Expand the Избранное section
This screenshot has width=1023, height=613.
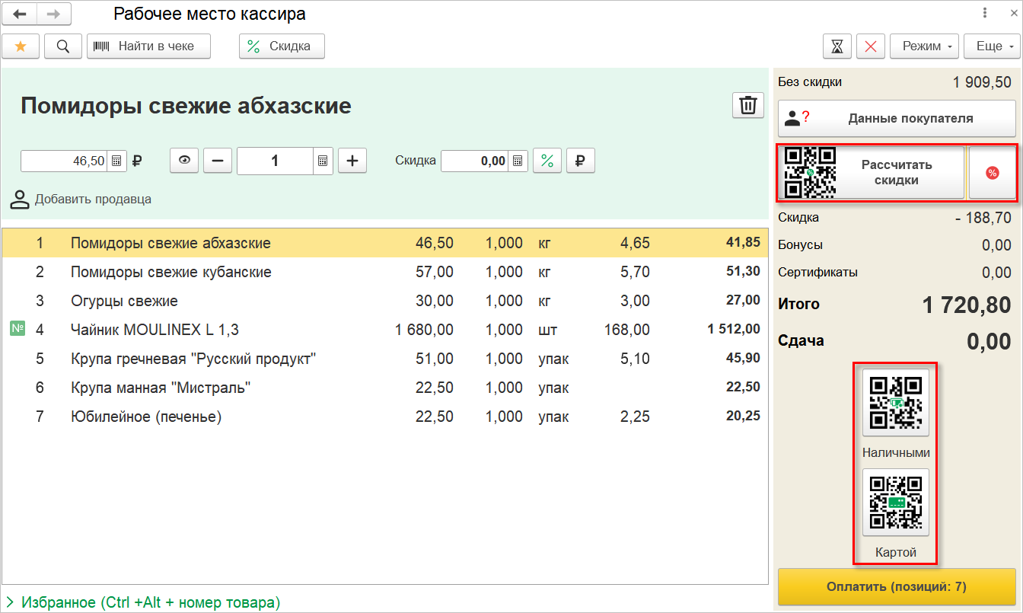[143, 602]
